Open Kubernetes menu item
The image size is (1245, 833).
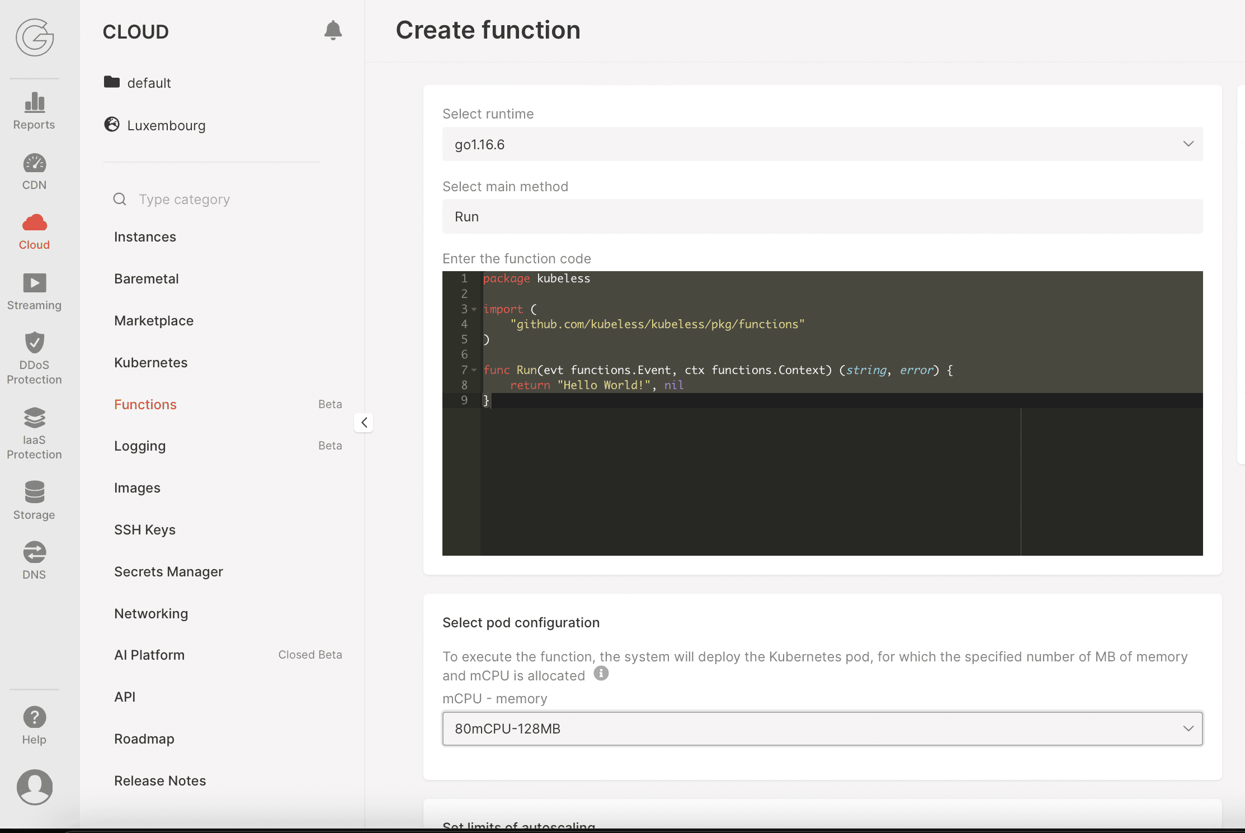click(x=150, y=363)
